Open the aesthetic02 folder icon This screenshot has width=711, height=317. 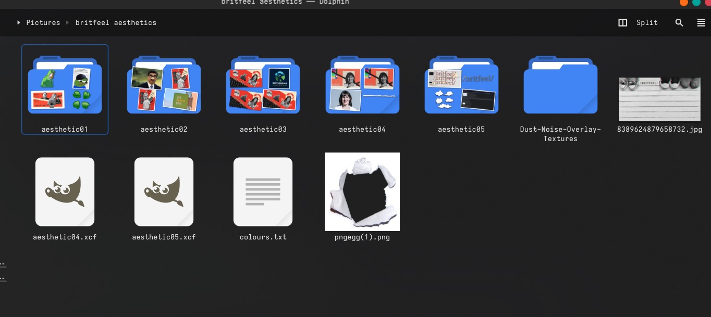click(x=164, y=84)
